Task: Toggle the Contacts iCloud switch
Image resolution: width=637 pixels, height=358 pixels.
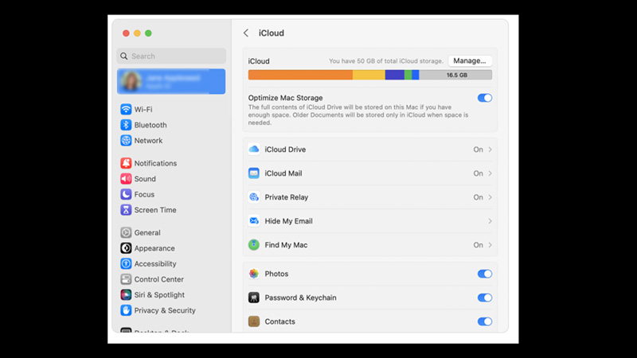Action: (485, 321)
